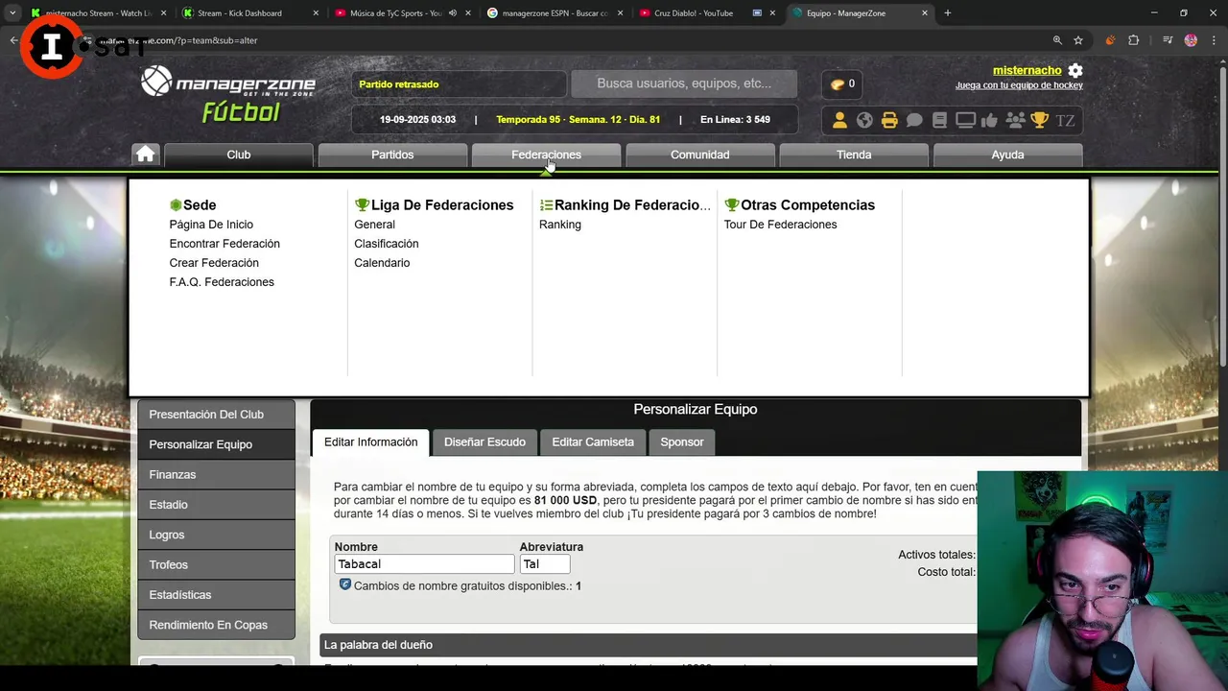1228x691 pixels.
Task: Select Personalizar Equipo in sidebar
Action: click(x=216, y=444)
